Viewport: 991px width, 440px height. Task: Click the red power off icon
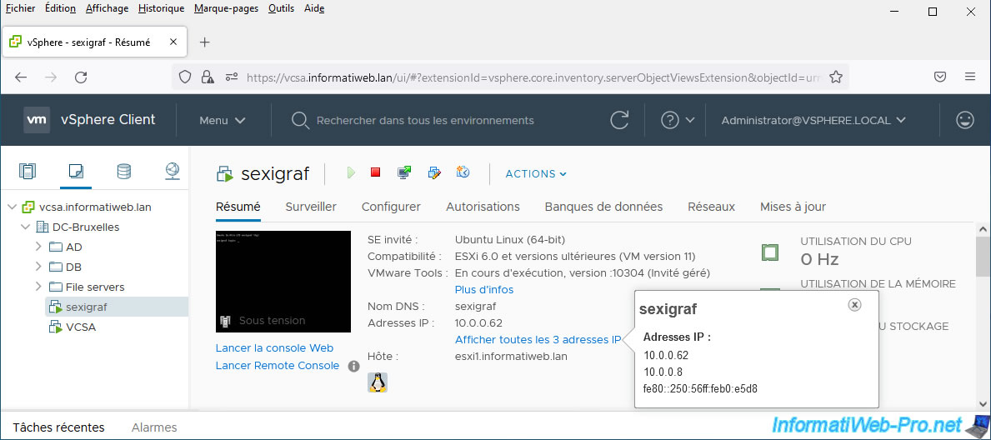(375, 173)
